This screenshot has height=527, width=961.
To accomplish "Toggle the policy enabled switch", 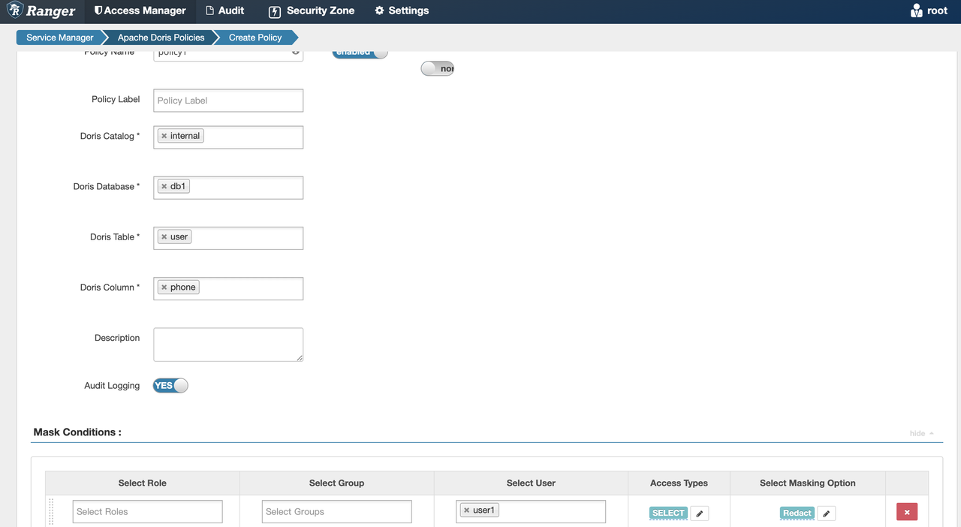I will [x=360, y=52].
